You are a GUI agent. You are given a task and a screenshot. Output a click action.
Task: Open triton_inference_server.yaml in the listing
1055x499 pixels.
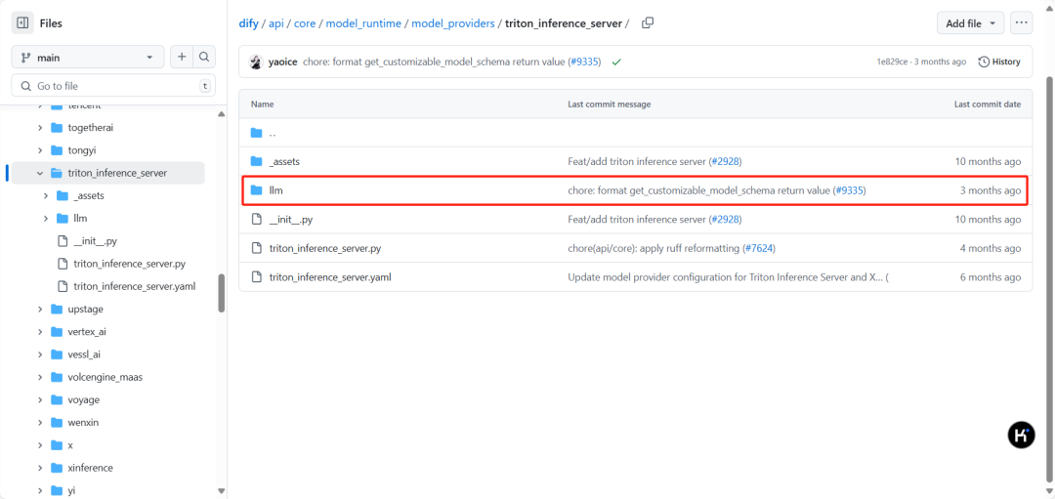(330, 277)
